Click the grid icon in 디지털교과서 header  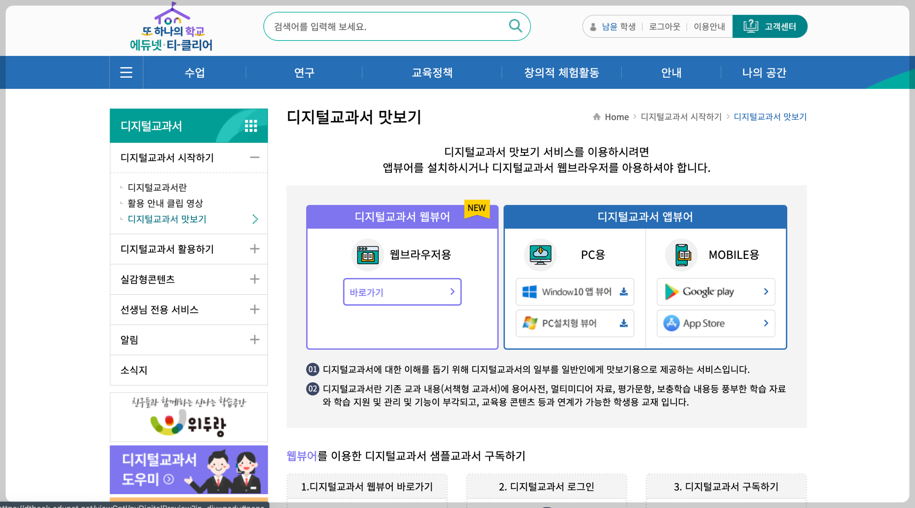(251, 126)
